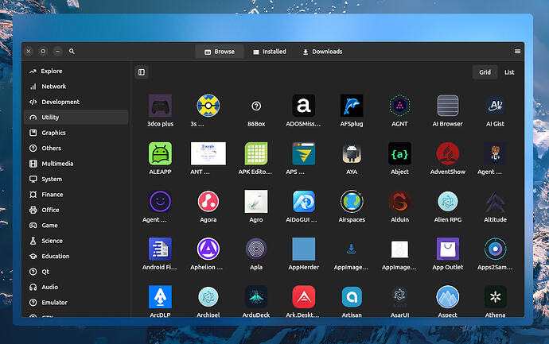
Task: Switch to the Downloads tab
Action: coord(322,52)
